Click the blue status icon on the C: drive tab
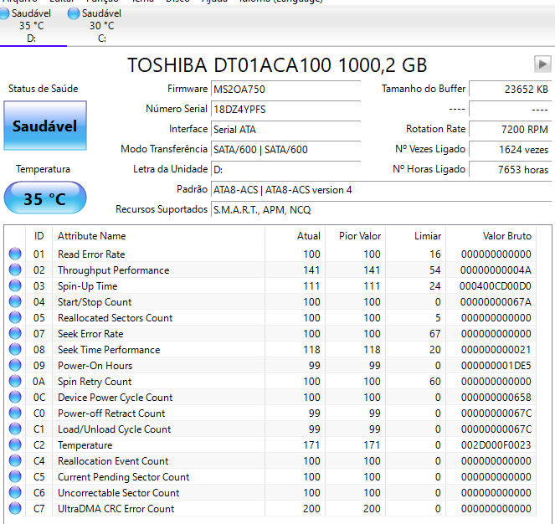 (x=74, y=13)
